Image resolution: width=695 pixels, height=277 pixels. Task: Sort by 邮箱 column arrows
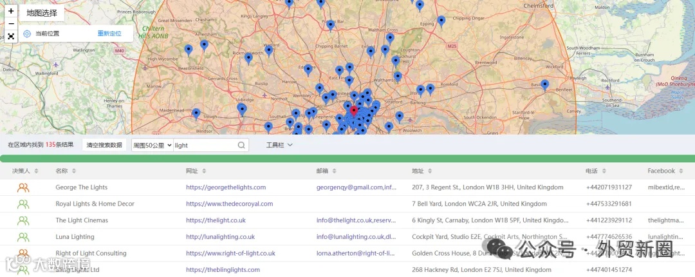pos(335,171)
